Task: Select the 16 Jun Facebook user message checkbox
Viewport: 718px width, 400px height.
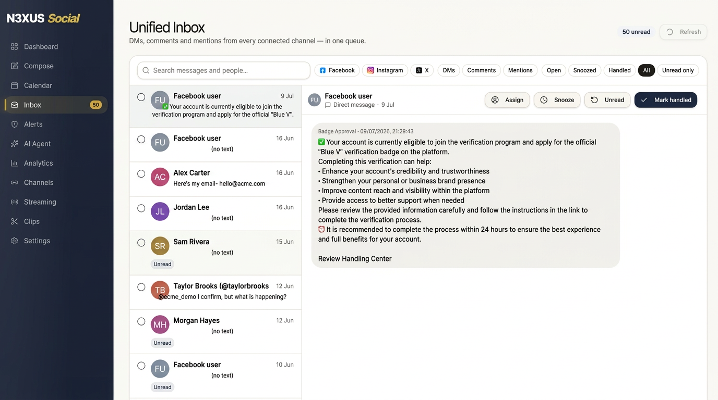Action: click(x=141, y=139)
